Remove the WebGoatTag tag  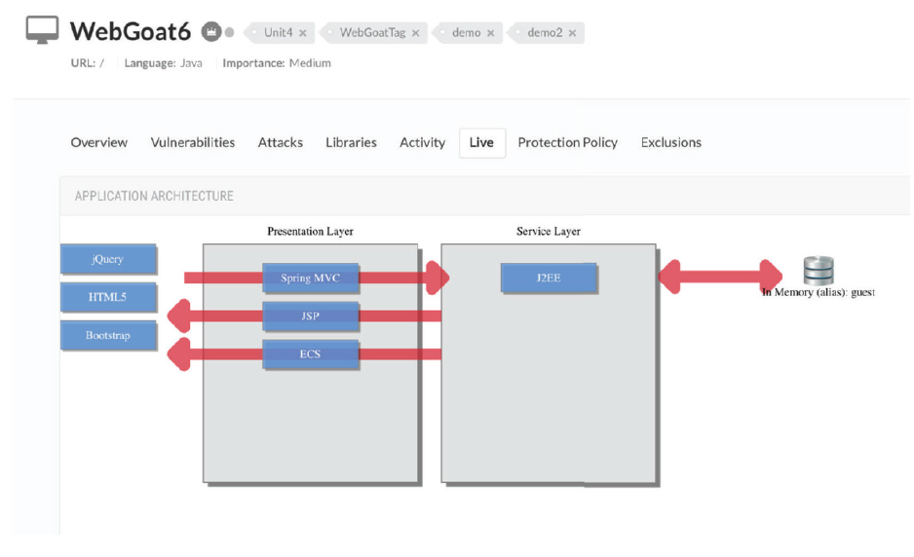(415, 33)
